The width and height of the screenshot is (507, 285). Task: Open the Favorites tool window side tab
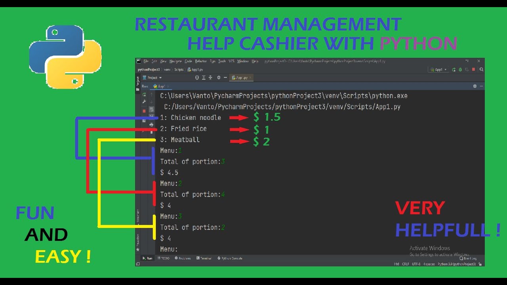(138, 243)
